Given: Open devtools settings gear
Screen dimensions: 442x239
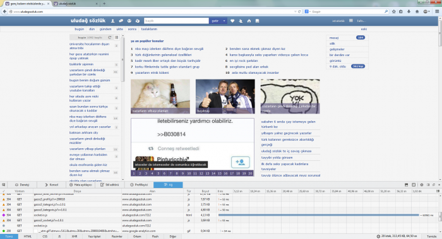Looking at the screenshot, I should point(421,185).
